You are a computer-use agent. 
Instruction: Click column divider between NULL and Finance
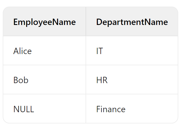point(86,109)
